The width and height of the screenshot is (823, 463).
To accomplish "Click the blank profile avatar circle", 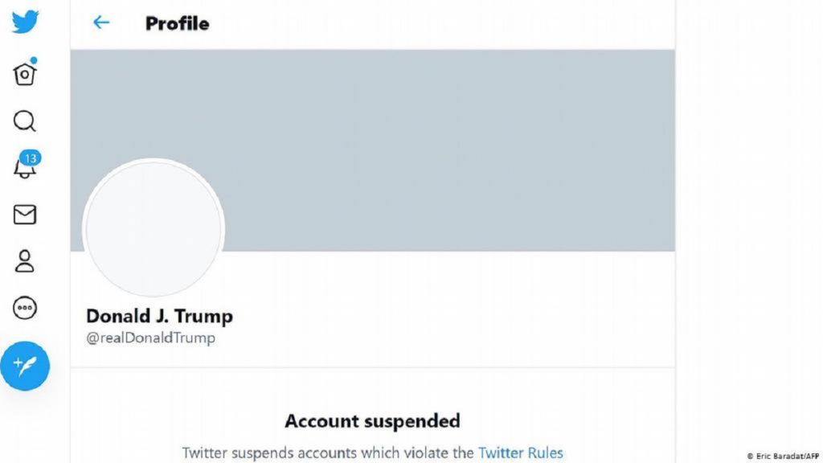I will (x=154, y=229).
